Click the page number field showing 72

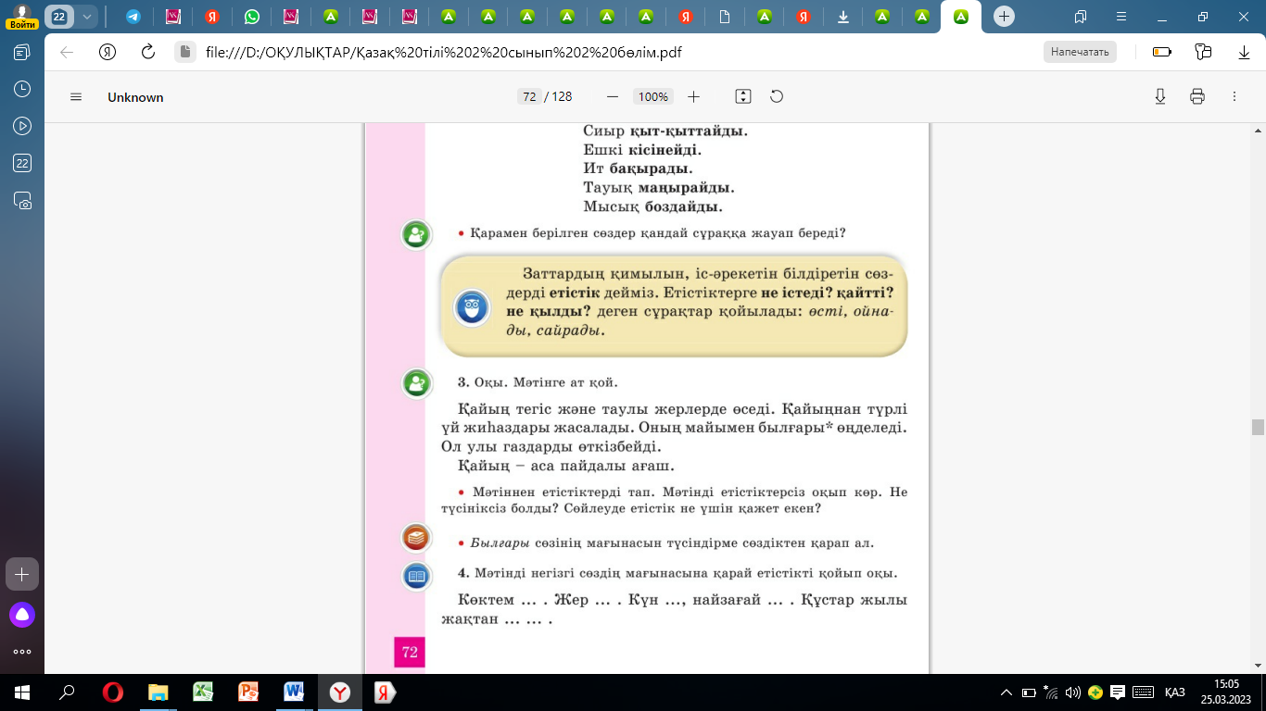click(529, 97)
